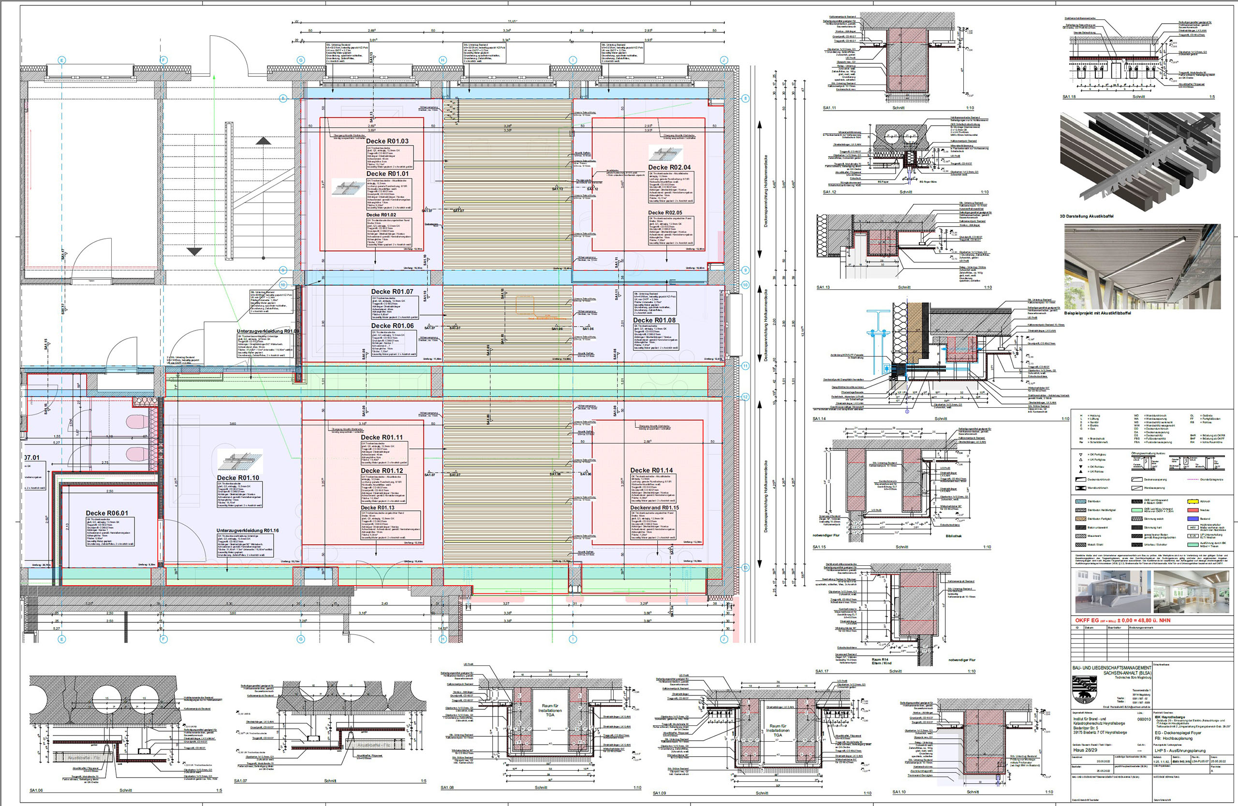Click the Mauerwerk hatch legend swatch
Viewport: 1238px width, 806px height.
(x=1081, y=536)
